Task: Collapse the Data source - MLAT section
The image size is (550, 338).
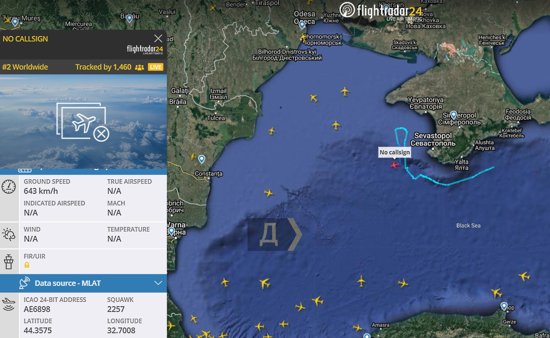Action: point(158,283)
